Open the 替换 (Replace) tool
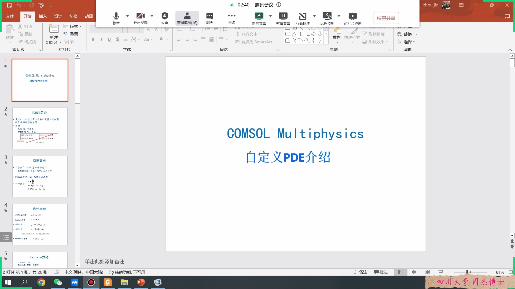Image resolution: width=515 pixels, height=289 pixels. pyautogui.click(x=408, y=34)
